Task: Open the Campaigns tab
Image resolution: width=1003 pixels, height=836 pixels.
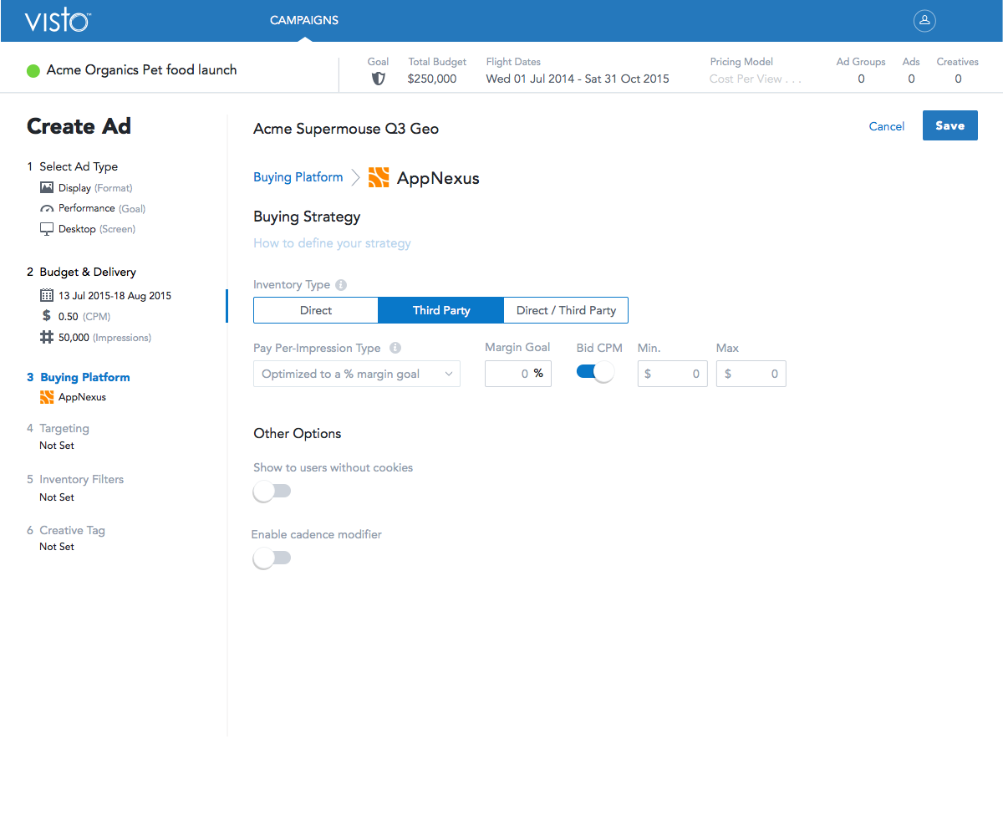Action: tap(304, 21)
